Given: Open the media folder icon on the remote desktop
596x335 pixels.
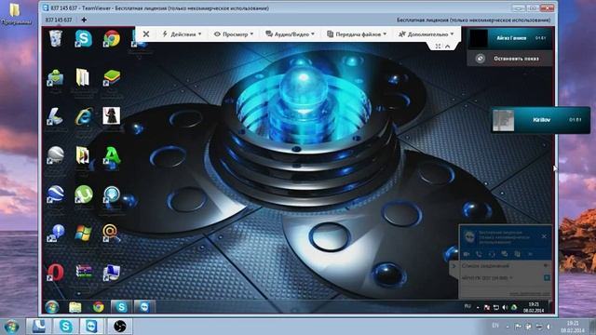Looking at the screenshot, I should 83,155.
